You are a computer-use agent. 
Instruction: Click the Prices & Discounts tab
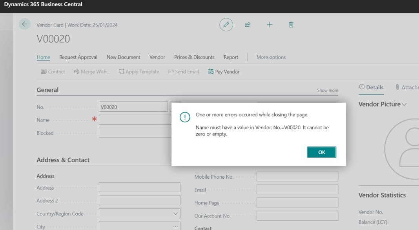point(194,57)
